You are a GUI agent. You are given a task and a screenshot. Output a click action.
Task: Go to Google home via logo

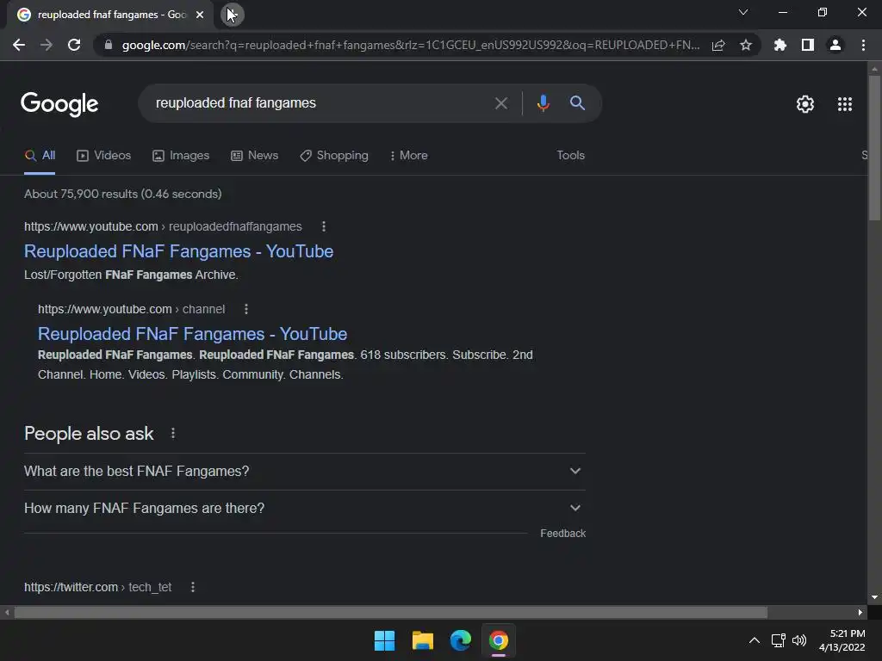(59, 104)
